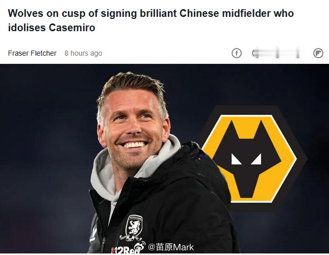The image size is (329, 255).
Task: Share the article on Facebook
Action: pos(236,53)
